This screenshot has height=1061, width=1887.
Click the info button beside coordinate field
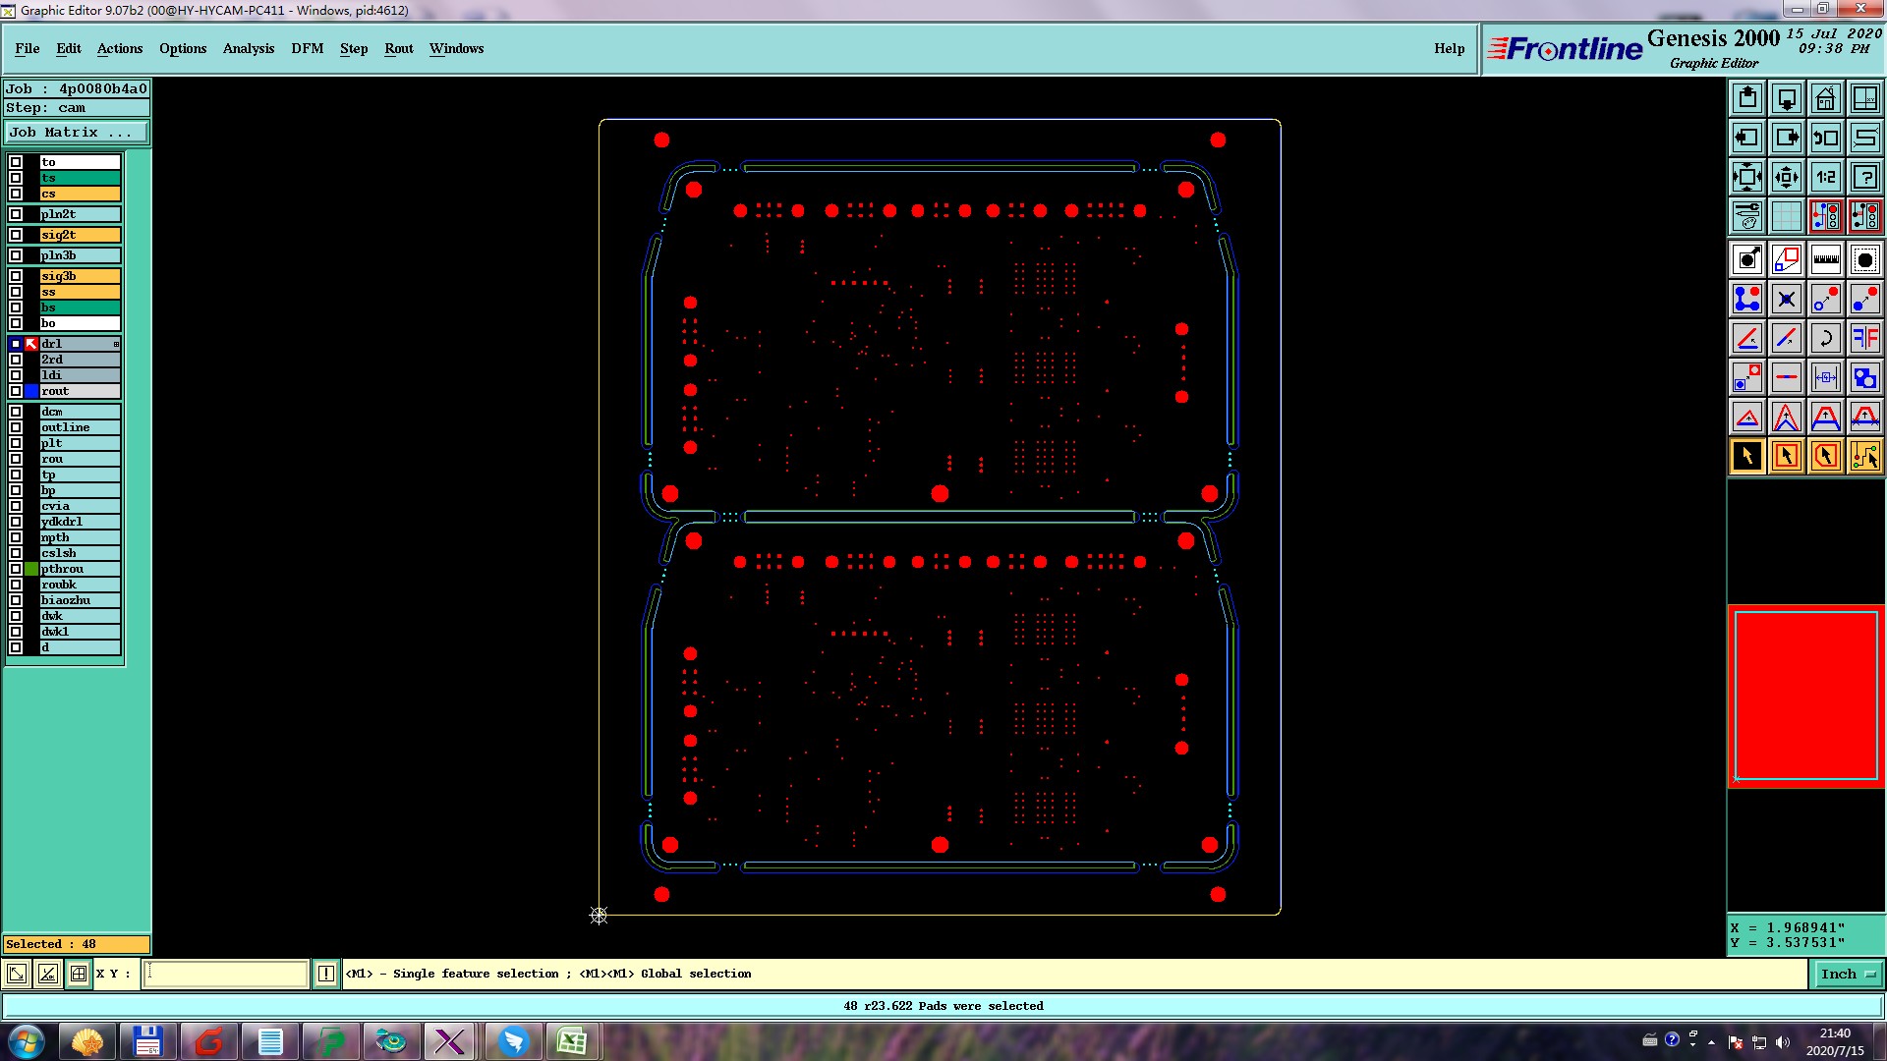pyautogui.click(x=326, y=974)
